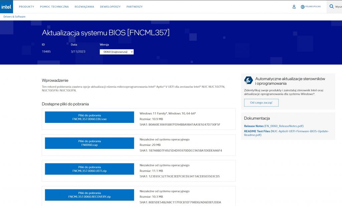The image size is (342, 206).
Task: Click the globe language icon
Action: (x=303, y=7)
